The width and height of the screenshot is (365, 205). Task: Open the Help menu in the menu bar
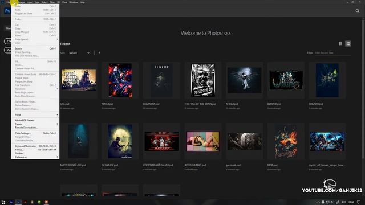[82, 2]
